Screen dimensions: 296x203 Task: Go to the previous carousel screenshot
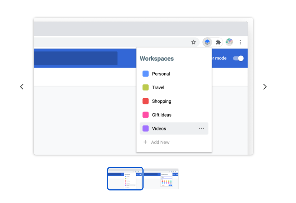tap(22, 87)
